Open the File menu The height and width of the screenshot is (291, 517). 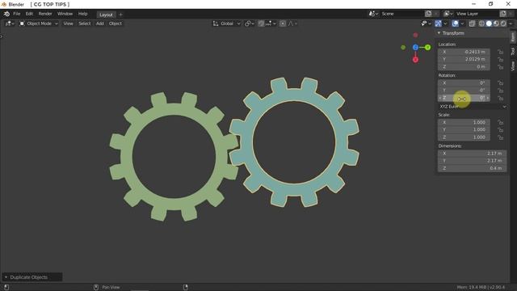point(17,14)
